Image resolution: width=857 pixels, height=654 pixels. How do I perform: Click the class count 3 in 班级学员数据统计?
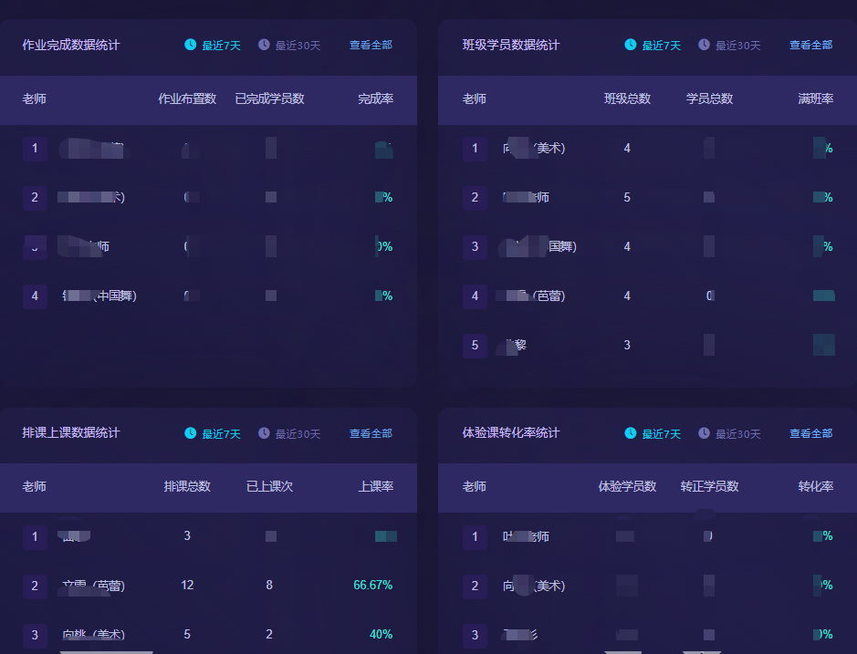pyautogui.click(x=627, y=345)
